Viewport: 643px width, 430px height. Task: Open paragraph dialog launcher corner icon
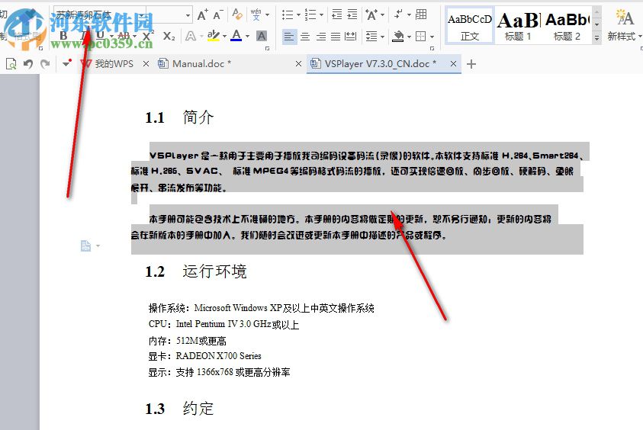coord(432,49)
